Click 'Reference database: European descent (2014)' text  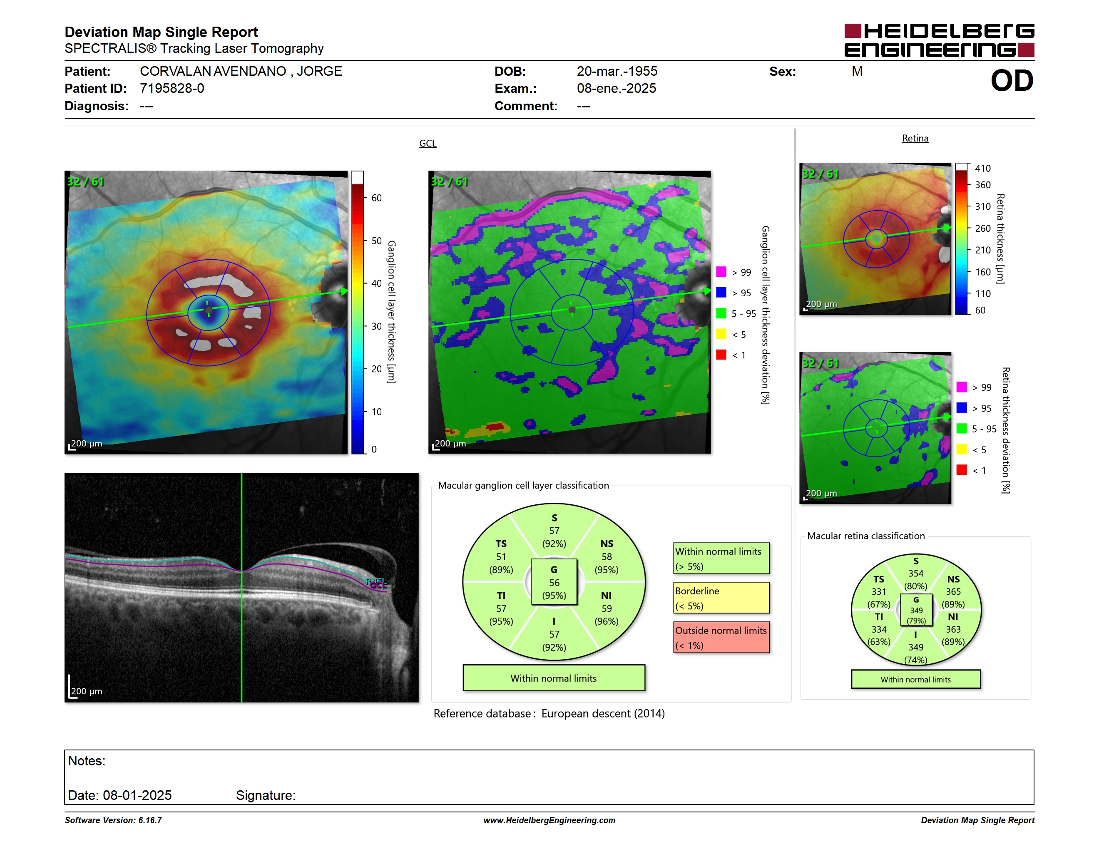[549, 713]
